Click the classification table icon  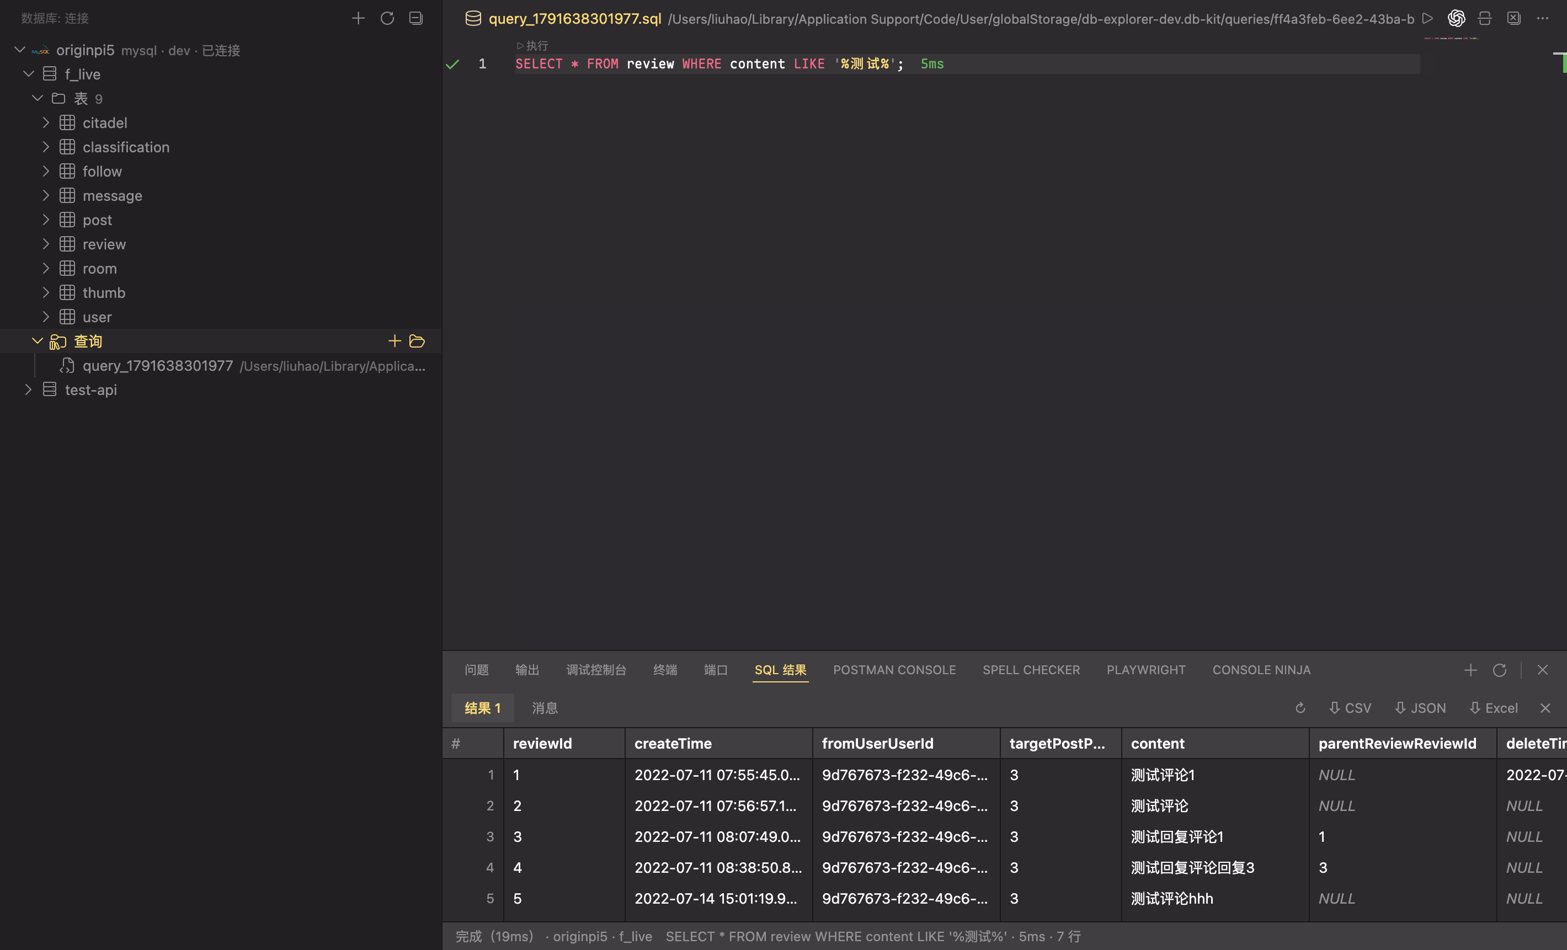pyautogui.click(x=67, y=147)
